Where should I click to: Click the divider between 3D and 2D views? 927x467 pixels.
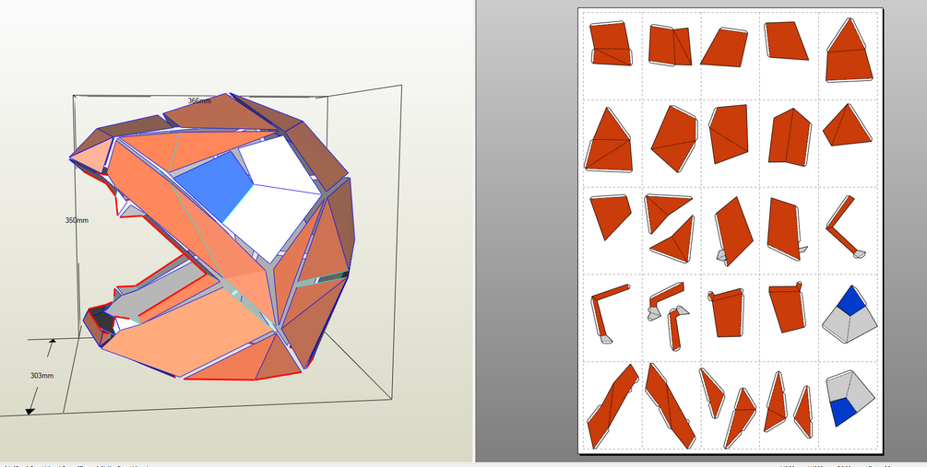point(474,231)
